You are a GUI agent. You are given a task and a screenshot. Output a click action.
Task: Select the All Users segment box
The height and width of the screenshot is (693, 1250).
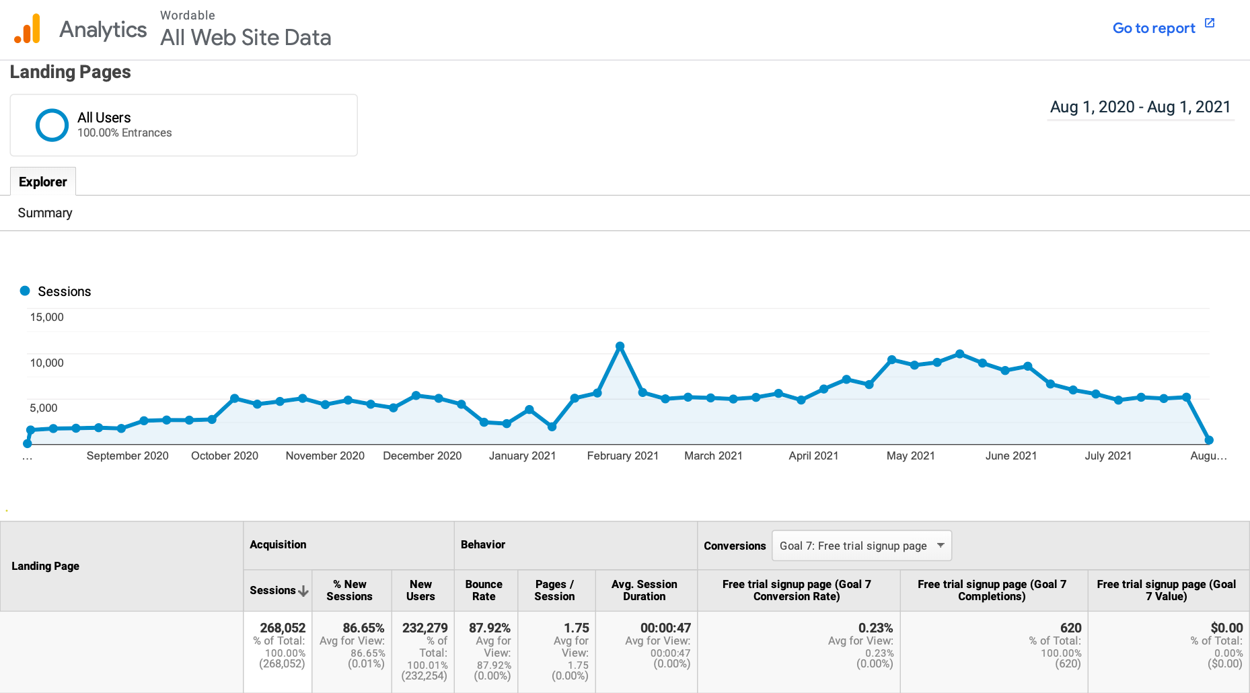184,125
